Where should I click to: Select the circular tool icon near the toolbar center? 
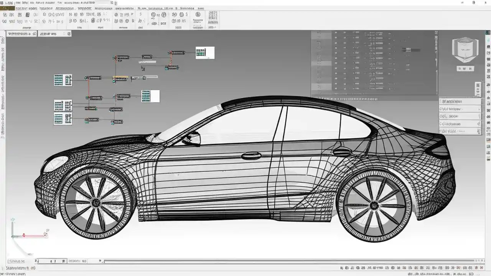click(154, 14)
